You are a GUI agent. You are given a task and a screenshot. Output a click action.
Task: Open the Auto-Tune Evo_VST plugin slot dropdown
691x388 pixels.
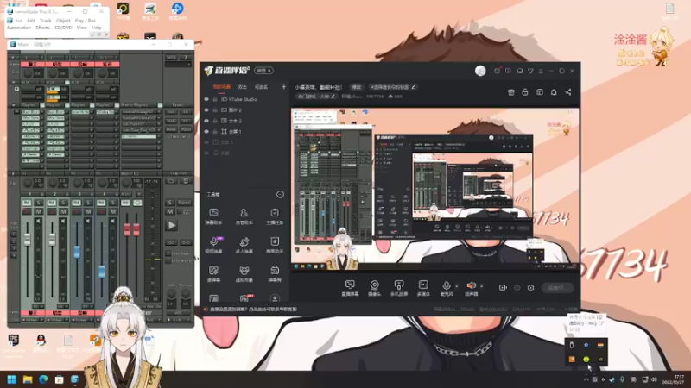(159, 130)
